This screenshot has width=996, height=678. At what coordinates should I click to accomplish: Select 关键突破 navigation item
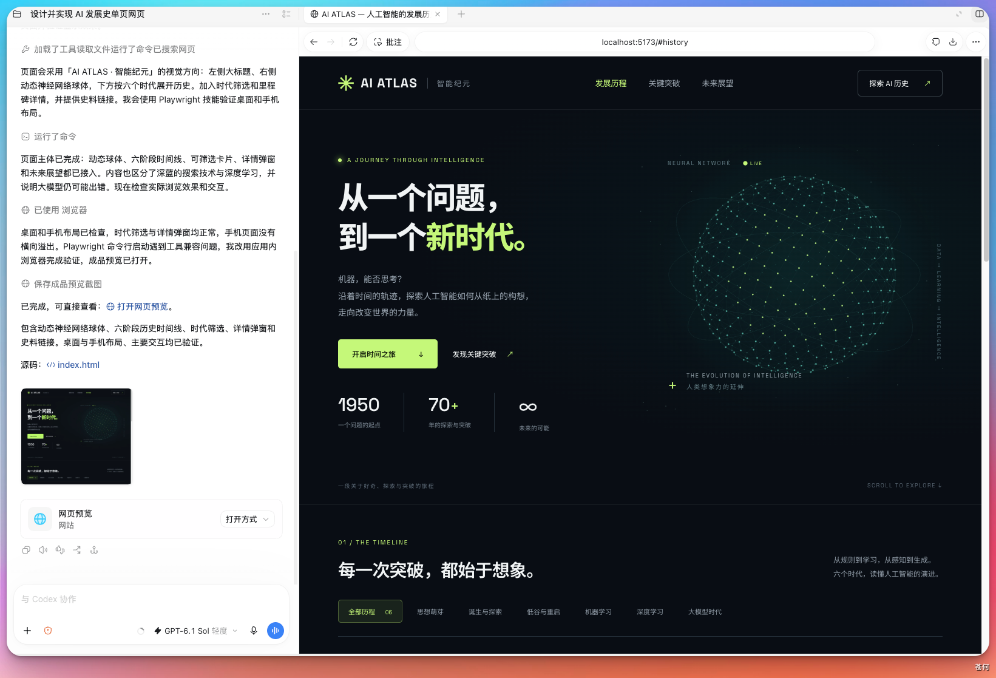[664, 83]
